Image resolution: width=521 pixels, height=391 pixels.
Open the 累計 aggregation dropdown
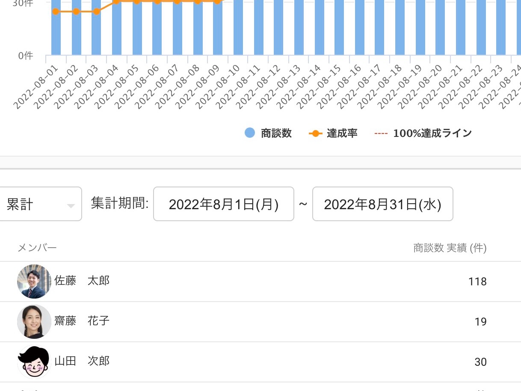(40, 204)
